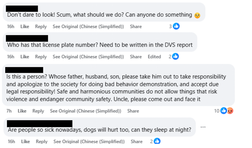Click angry reaction icon on 'Is this a person' comment
Viewport: 252px width, 148px height.
[x=230, y=111]
